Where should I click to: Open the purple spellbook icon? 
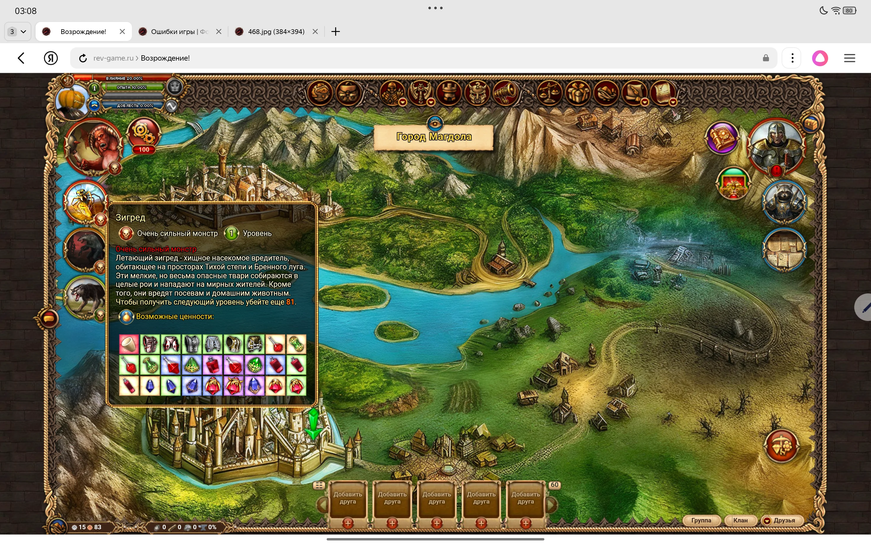pos(721,138)
